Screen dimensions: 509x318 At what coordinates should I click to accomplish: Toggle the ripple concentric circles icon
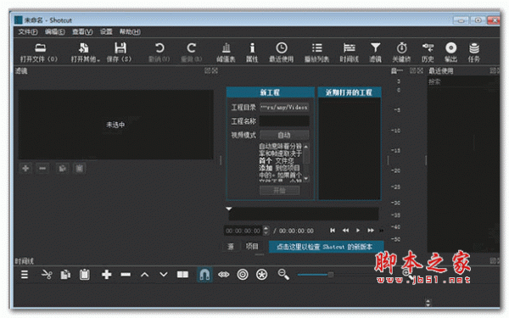tap(243, 275)
